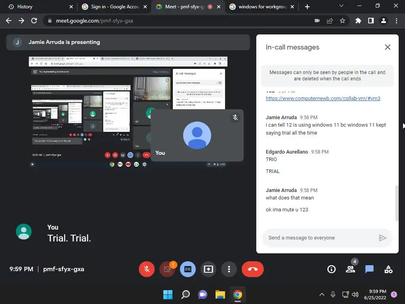
Task: Open File Explorer from the taskbar
Action: [220, 294]
